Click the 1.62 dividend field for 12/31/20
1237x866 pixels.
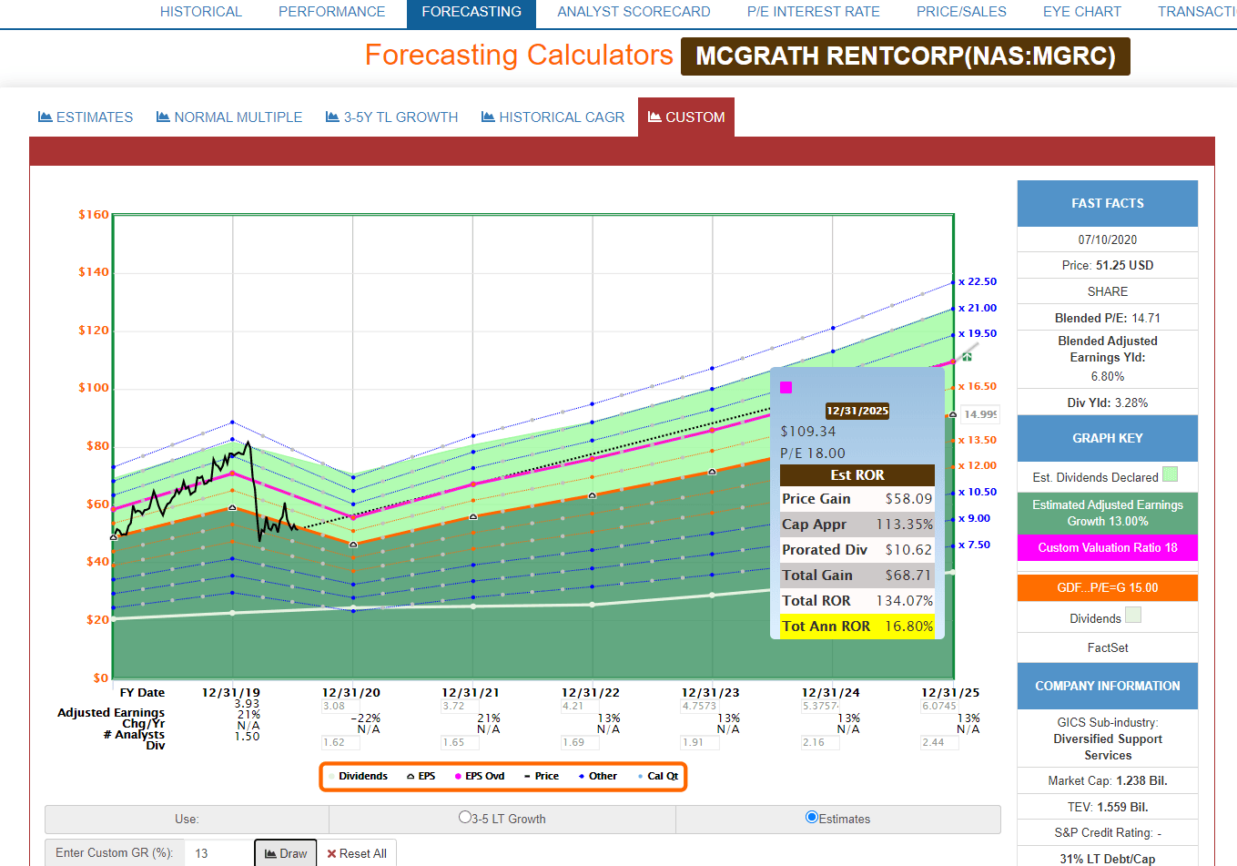pos(339,742)
